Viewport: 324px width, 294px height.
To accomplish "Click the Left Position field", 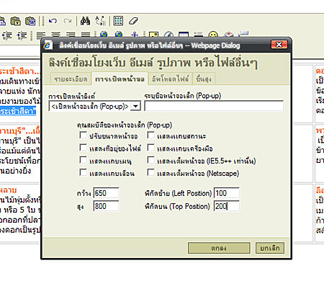I will tap(226, 193).
